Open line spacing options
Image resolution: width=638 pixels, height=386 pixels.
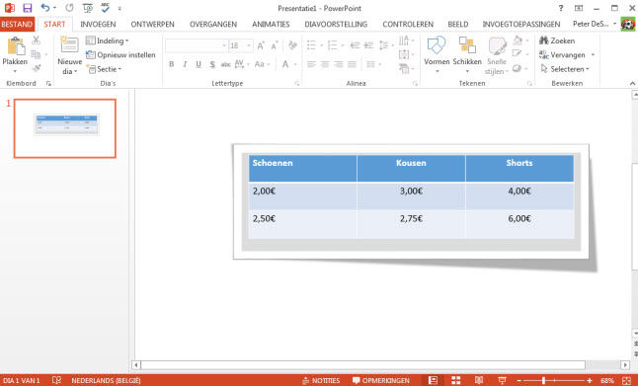(x=385, y=45)
